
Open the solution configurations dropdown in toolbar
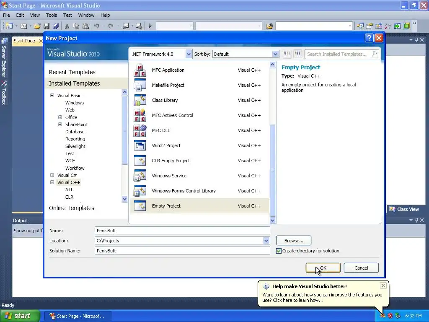click(x=175, y=26)
